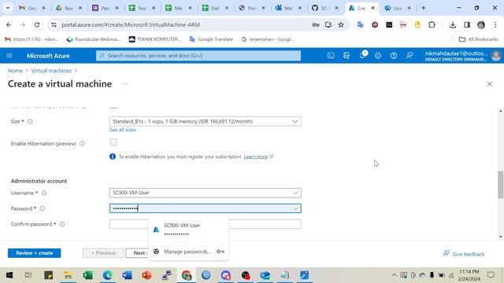This screenshot has width=504, height=283.
Task: Open the Azure portal hamburger menu
Action: (9, 56)
